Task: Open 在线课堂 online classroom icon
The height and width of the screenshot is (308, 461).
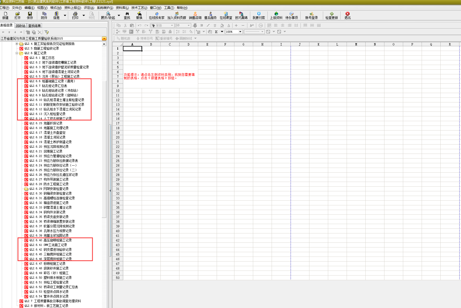Action: click(x=226, y=16)
